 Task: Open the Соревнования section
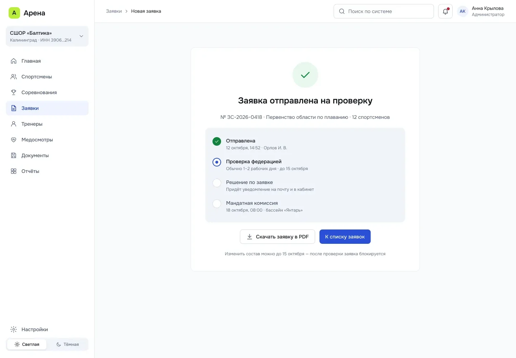[47, 92]
